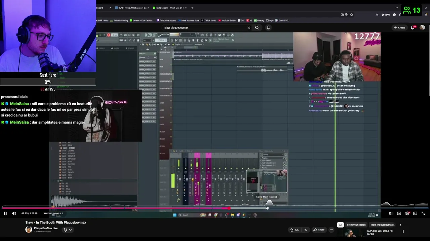
Task: Enter fullscreen on the YouTube player
Action: pos(423,214)
